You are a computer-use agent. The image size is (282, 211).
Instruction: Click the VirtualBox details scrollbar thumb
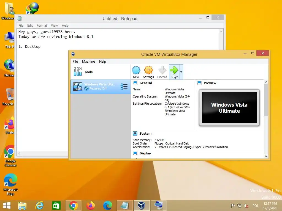tap(266, 100)
